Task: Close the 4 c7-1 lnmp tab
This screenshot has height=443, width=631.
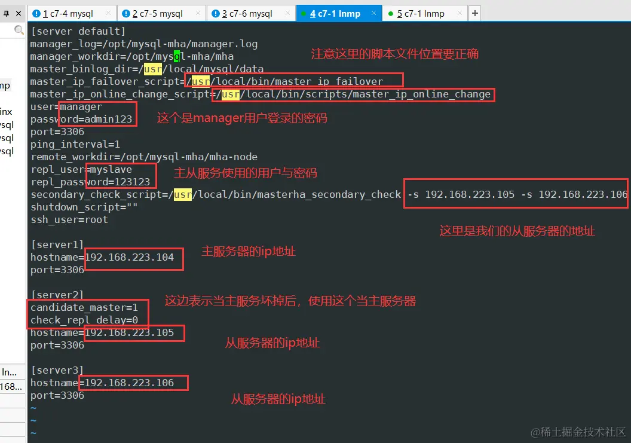Action: (374, 13)
